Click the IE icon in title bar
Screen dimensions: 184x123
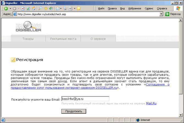(3, 3)
